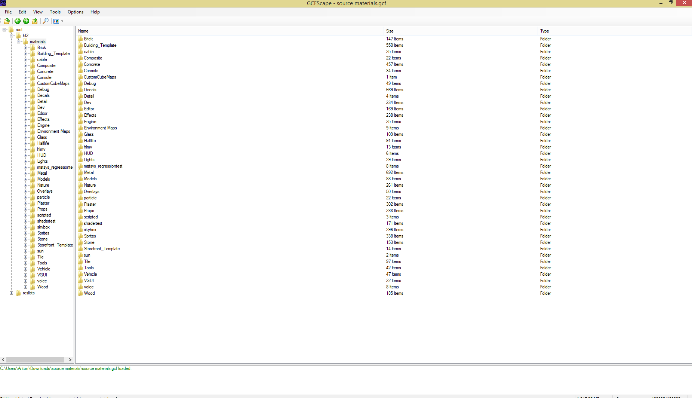Open the Edit menu

tap(22, 12)
